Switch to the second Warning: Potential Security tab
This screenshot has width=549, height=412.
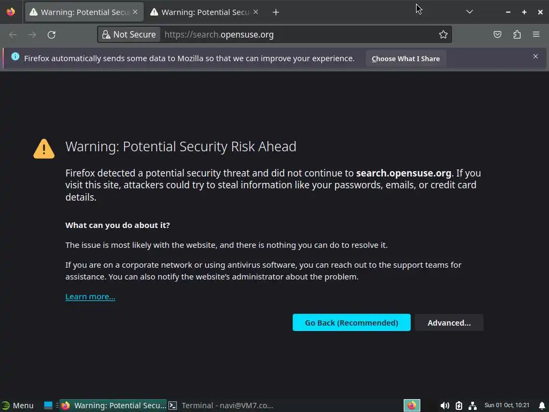click(205, 12)
